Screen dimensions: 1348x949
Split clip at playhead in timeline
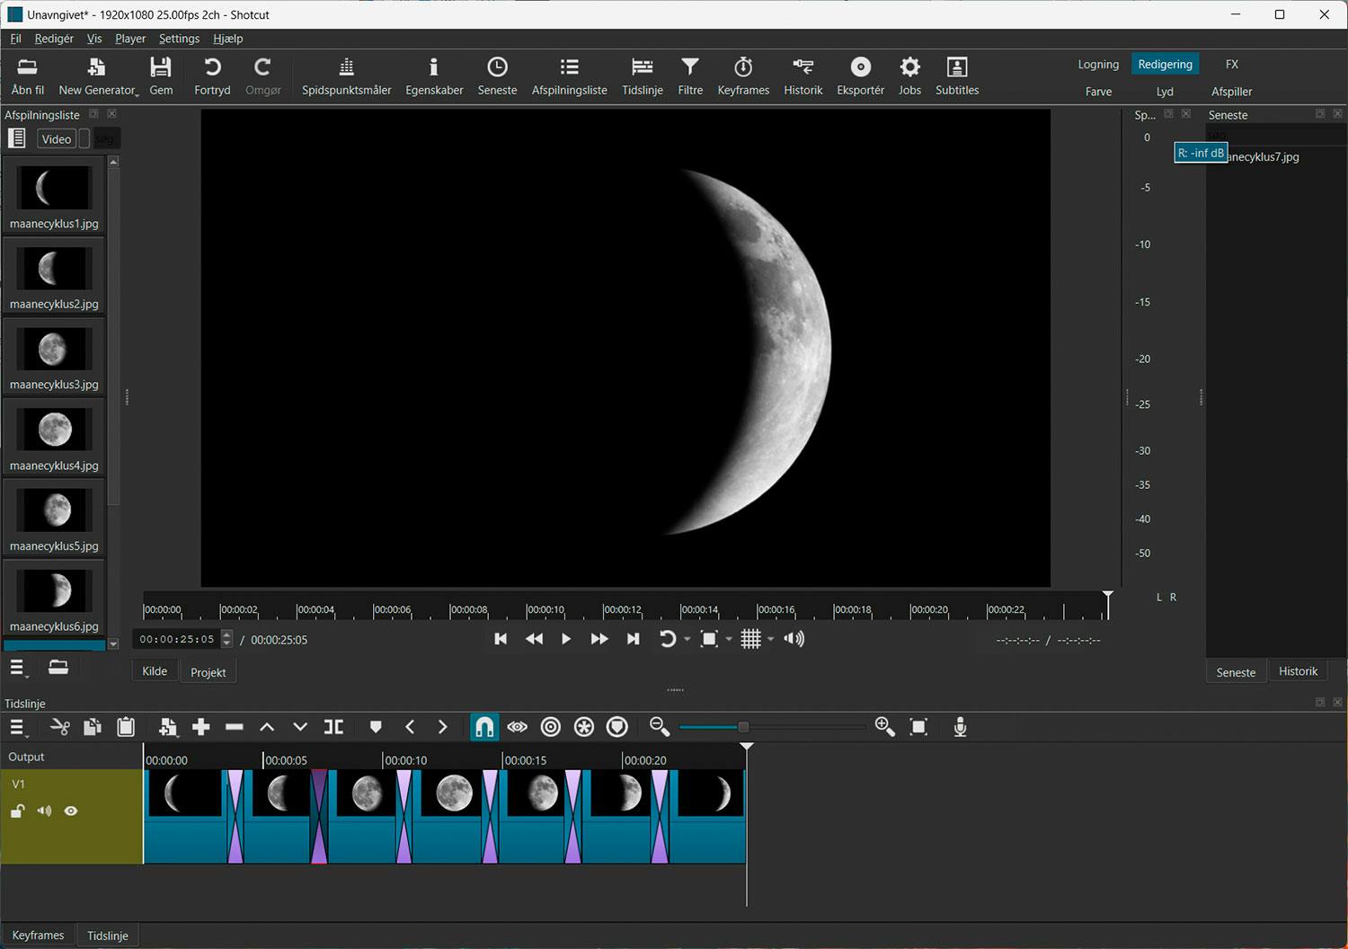[333, 726]
